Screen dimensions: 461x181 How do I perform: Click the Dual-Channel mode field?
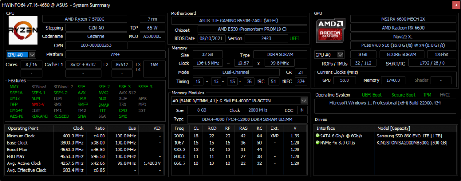(x=236, y=72)
